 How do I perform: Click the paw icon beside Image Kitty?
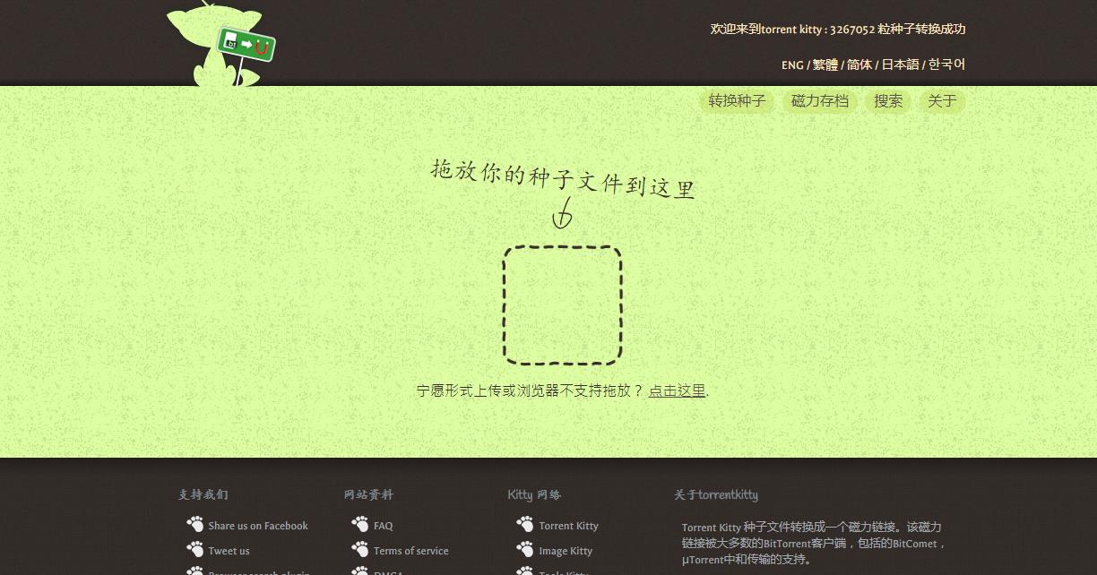[x=526, y=550]
